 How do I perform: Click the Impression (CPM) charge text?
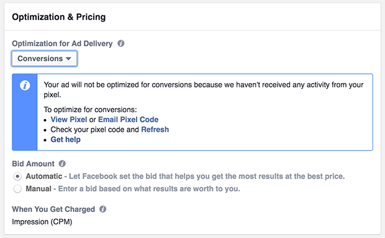[x=42, y=222]
